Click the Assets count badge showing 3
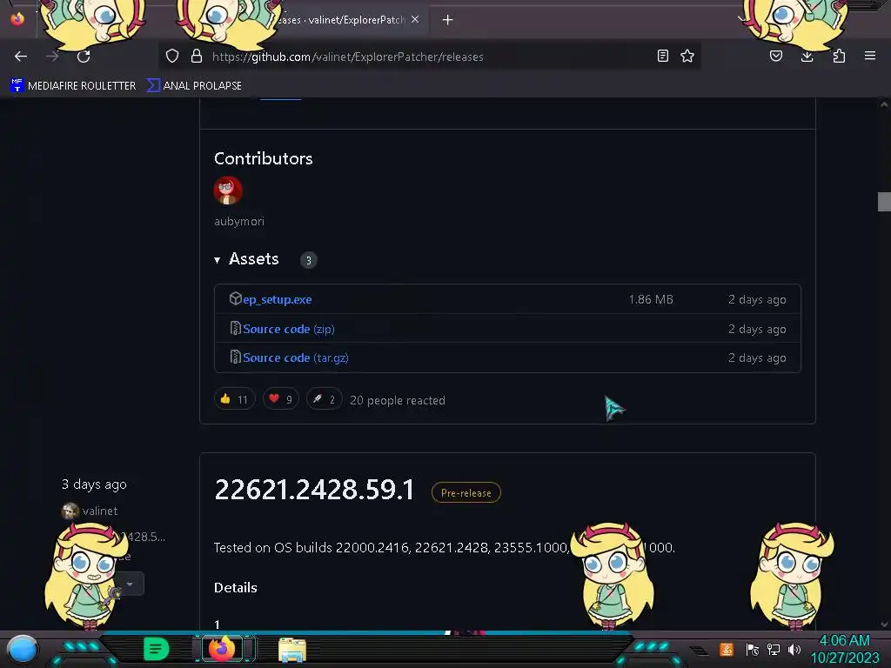The width and height of the screenshot is (891, 668). [309, 260]
